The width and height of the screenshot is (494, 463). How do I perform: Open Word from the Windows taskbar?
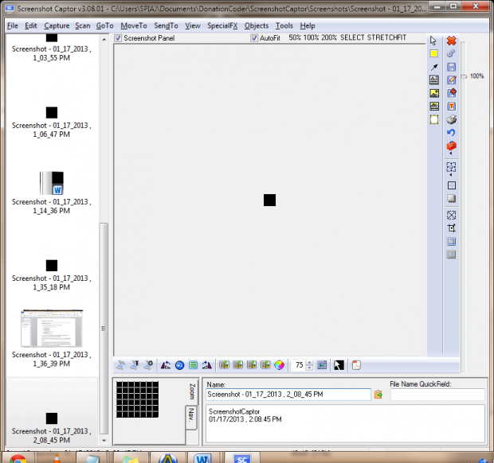click(x=202, y=458)
